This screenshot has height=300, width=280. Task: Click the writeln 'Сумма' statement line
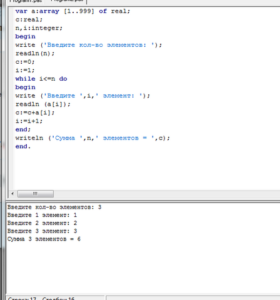click(x=92, y=138)
